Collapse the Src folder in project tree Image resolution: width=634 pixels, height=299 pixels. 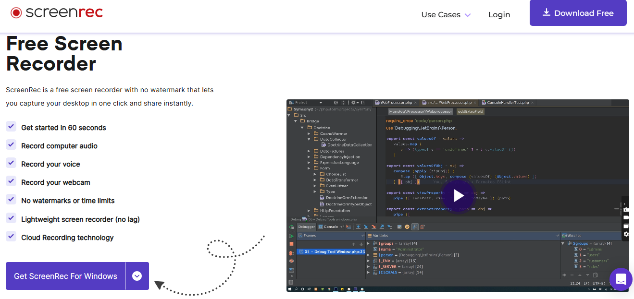pos(289,115)
